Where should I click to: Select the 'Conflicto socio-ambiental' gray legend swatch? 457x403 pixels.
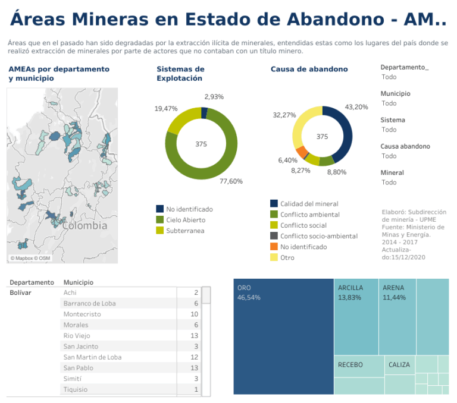click(274, 236)
